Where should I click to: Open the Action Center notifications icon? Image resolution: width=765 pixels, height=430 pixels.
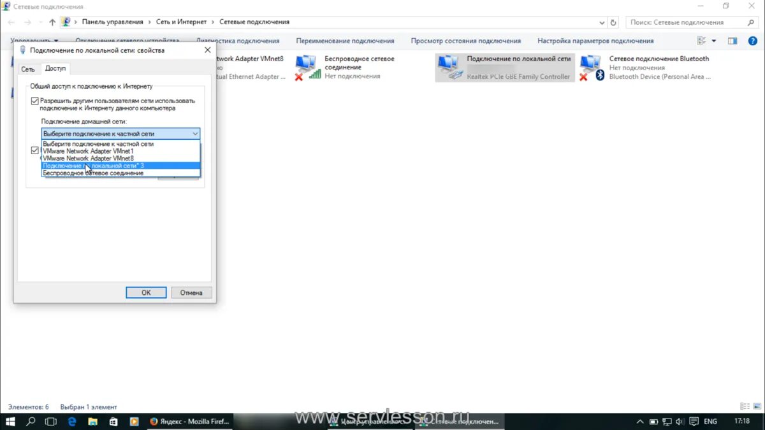tap(693, 421)
